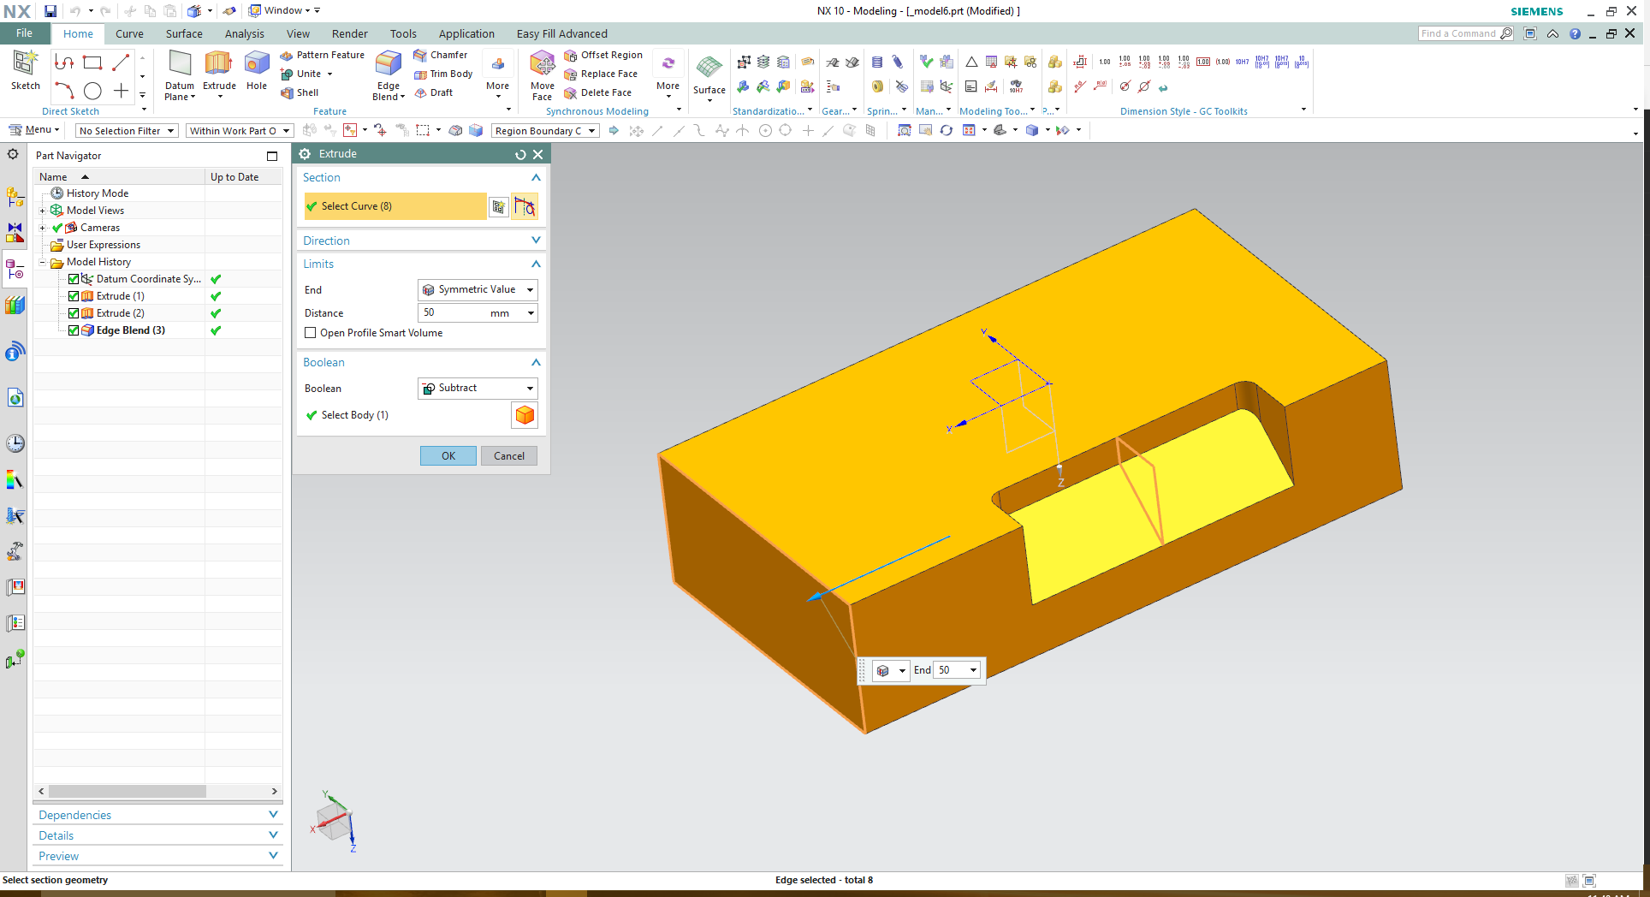Open Pattern Feature tool
The height and width of the screenshot is (897, 1650).
pos(323,55)
